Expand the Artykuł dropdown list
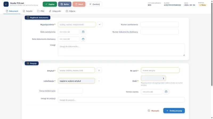The height and width of the screenshot is (119, 213). point(99,70)
